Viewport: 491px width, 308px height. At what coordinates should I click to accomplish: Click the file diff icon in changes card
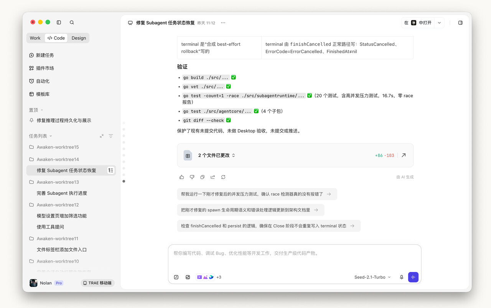point(188,155)
